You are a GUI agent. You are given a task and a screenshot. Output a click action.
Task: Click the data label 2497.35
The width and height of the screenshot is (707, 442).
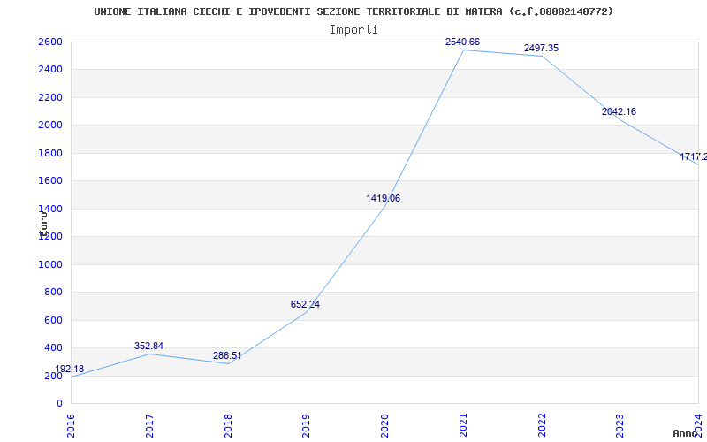[x=541, y=49]
